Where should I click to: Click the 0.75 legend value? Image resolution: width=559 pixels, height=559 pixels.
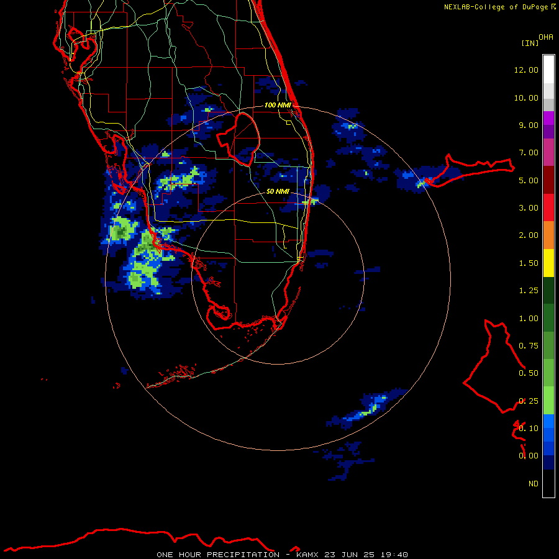pyautogui.click(x=529, y=346)
